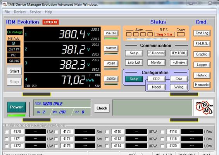Open the Model configuration
219x155 pixels.
[x=157, y=87]
